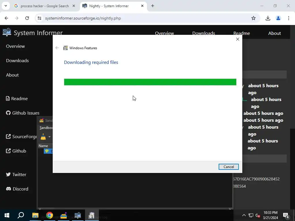Go forward in browser history

(x=17, y=18)
